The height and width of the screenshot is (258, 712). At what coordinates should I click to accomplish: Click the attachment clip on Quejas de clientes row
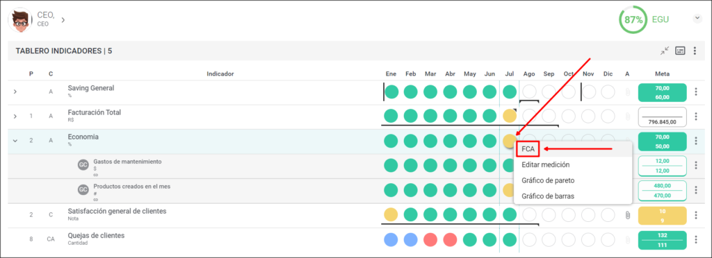pos(627,239)
